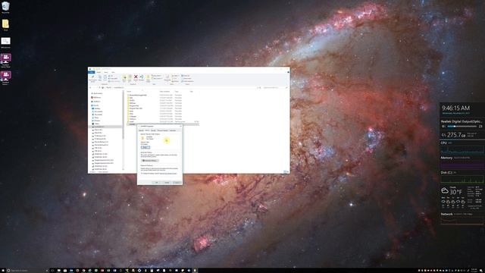
Task: Open the File tab in Explorer
Action: point(92,72)
